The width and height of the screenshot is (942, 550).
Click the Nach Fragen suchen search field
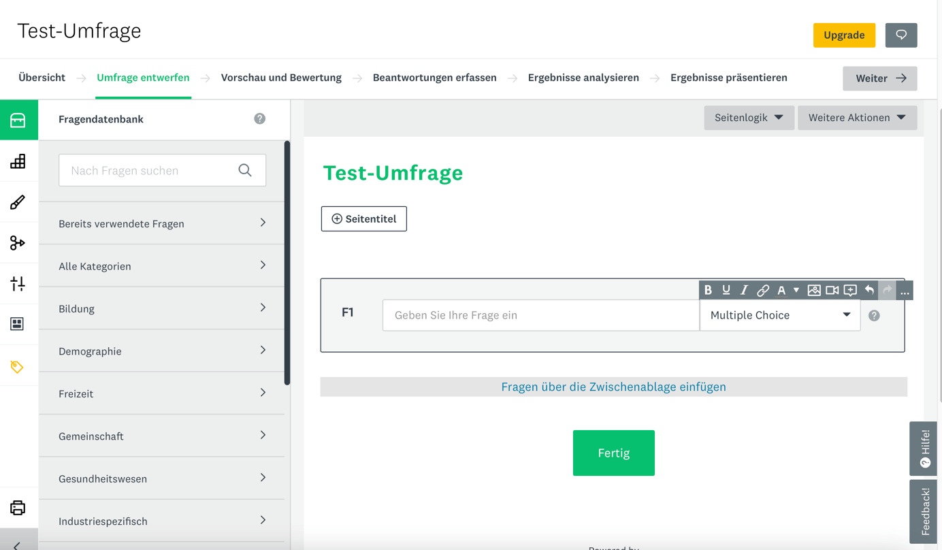coord(151,170)
